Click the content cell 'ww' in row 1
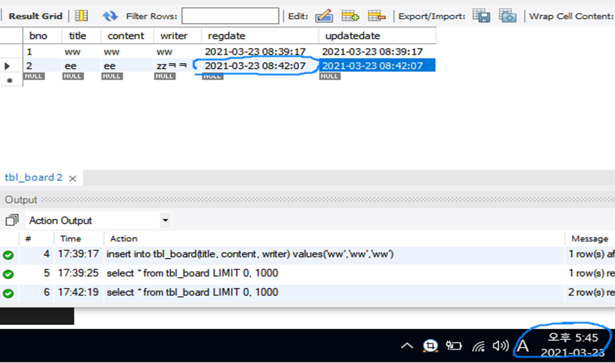This screenshot has height=363, width=615. coord(127,51)
